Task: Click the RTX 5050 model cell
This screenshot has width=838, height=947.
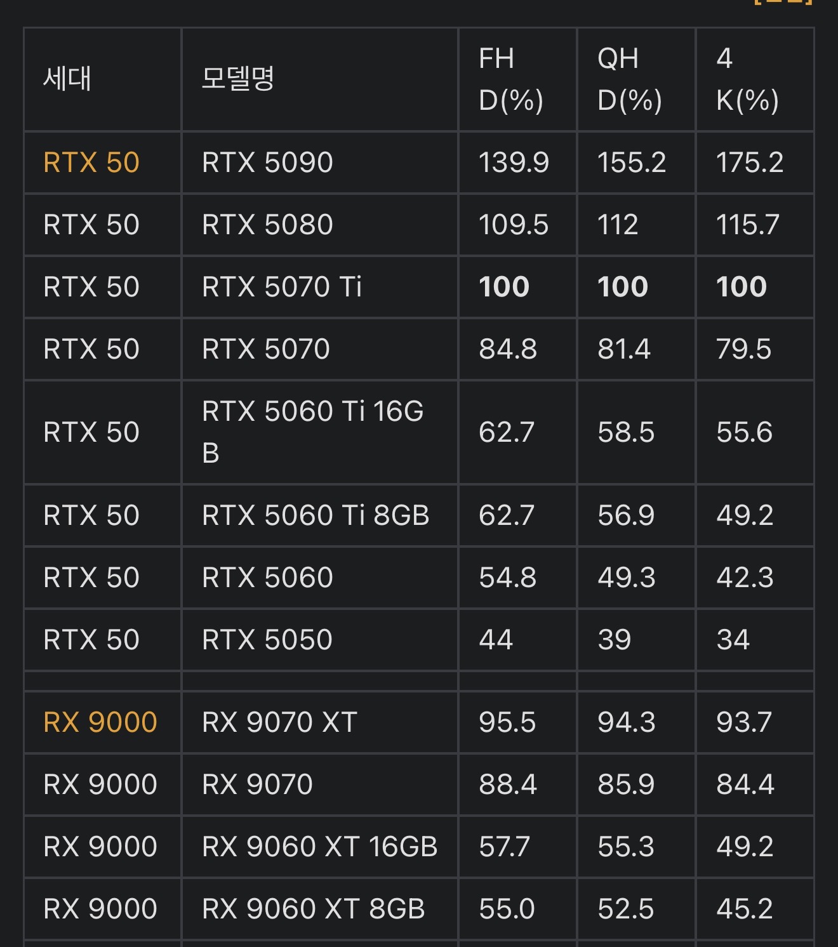Action: pos(267,640)
